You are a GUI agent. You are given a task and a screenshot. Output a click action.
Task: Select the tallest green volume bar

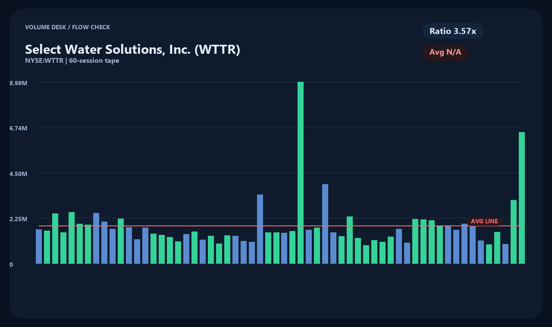coord(301,173)
